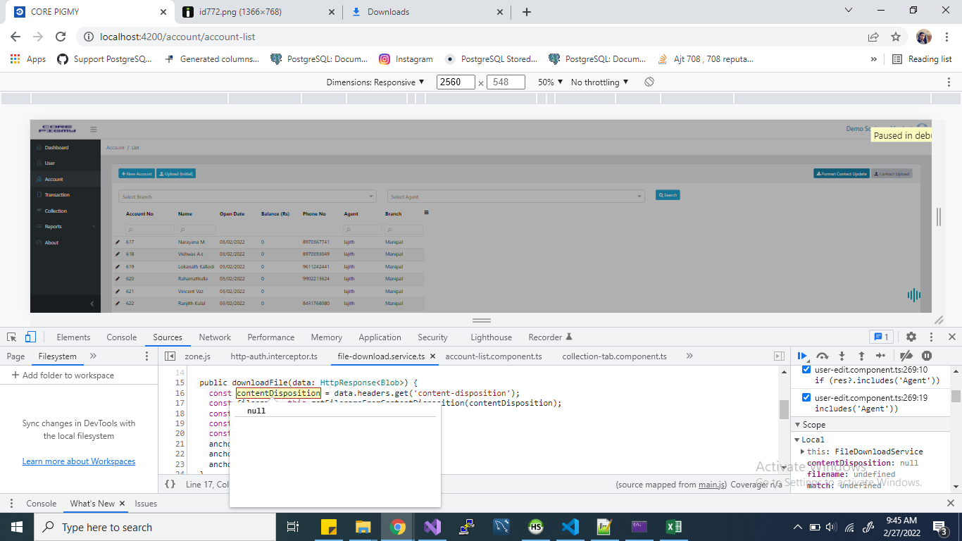Open DevTools settings gear
This screenshot has width=962, height=541.
click(911, 337)
